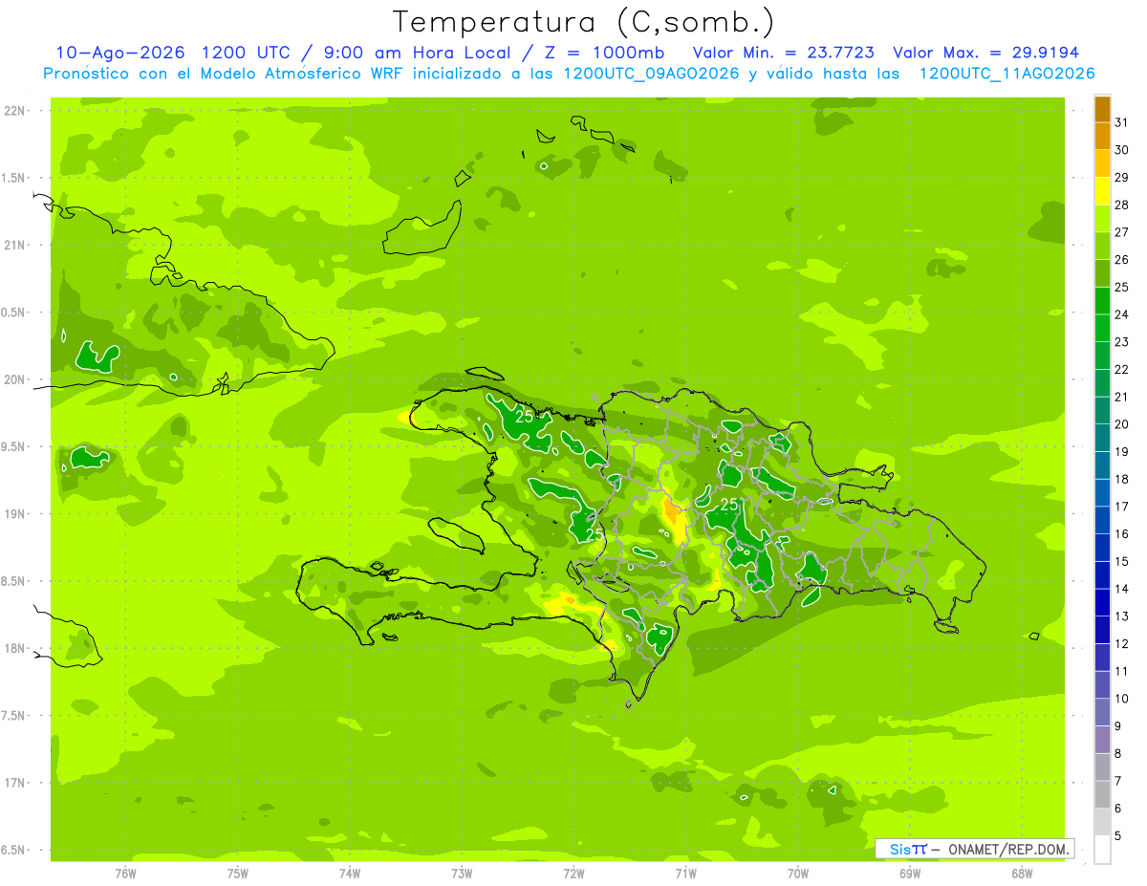1147x886 pixels.
Task: Click the '19N' latitude axis label
Action: pos(15,513)
